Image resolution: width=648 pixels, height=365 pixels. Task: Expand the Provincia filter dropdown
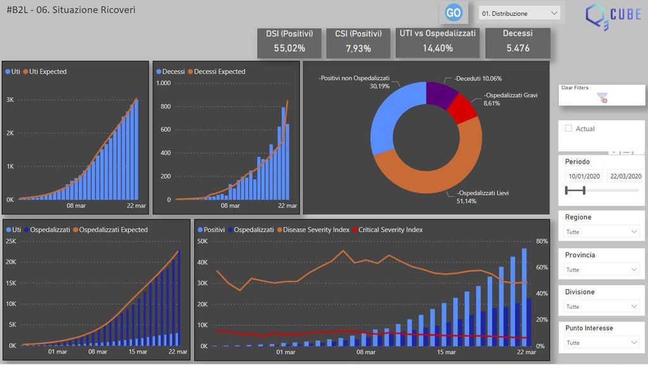pos(601,269)
